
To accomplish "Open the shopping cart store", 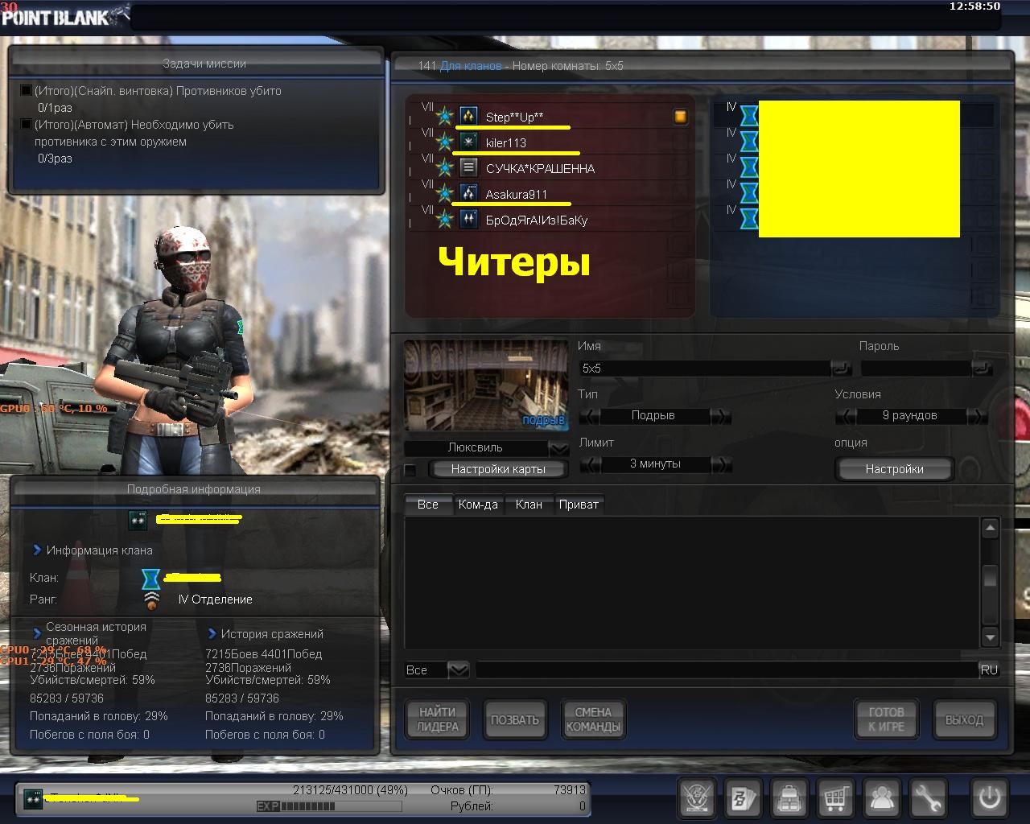I will click(x=835, y=799).
